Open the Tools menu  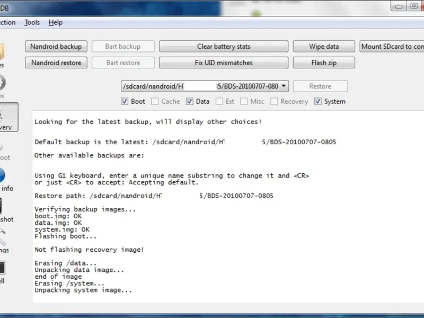click(32, 22)
